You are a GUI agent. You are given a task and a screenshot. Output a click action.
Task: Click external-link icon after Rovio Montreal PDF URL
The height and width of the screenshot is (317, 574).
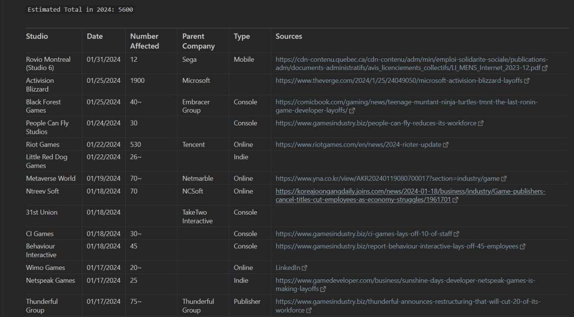pos(545,68)
